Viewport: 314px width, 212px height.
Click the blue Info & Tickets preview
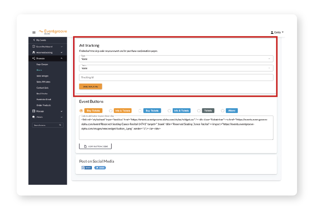coord(182,111)
